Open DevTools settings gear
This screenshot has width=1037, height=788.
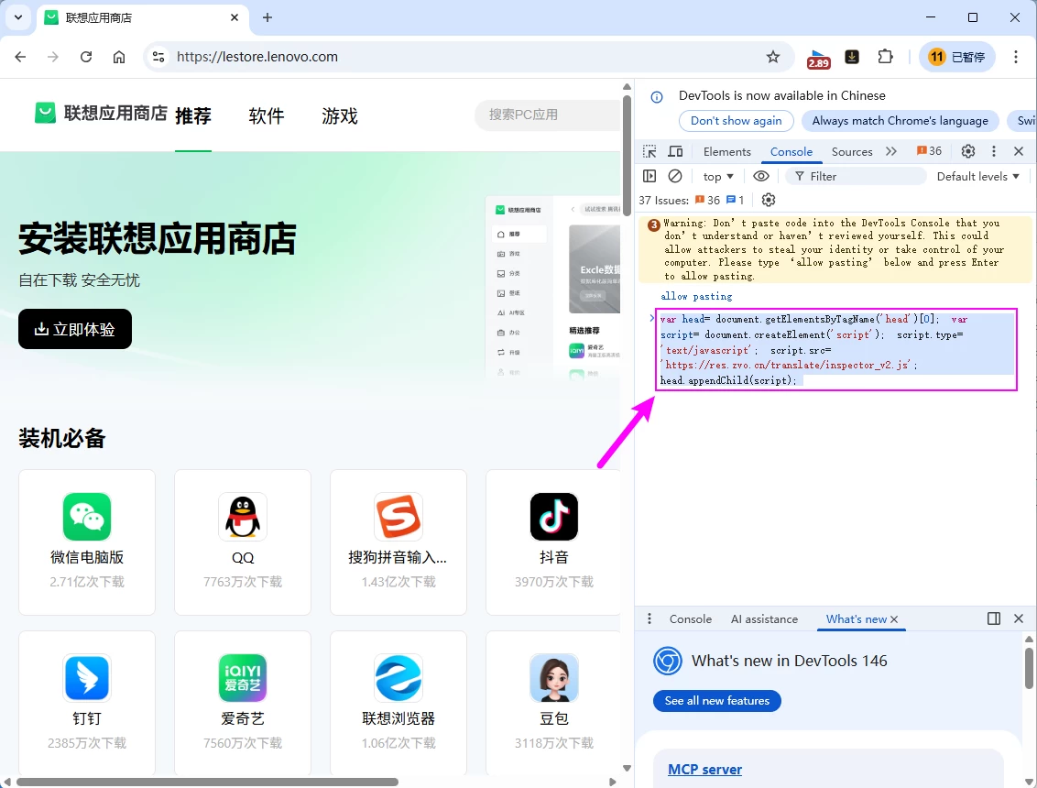(968, 151)
